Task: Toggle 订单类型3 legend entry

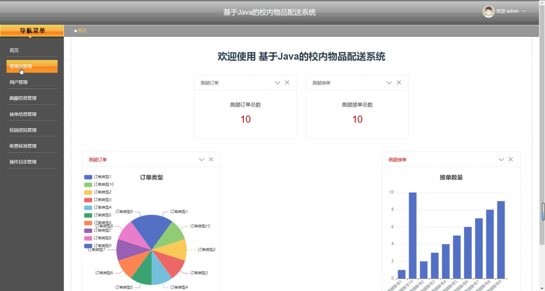Action: tap(98, 200)
